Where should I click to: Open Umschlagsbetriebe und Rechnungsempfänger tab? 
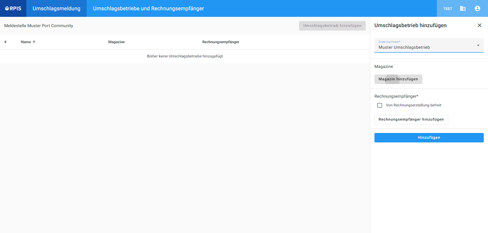148,8
